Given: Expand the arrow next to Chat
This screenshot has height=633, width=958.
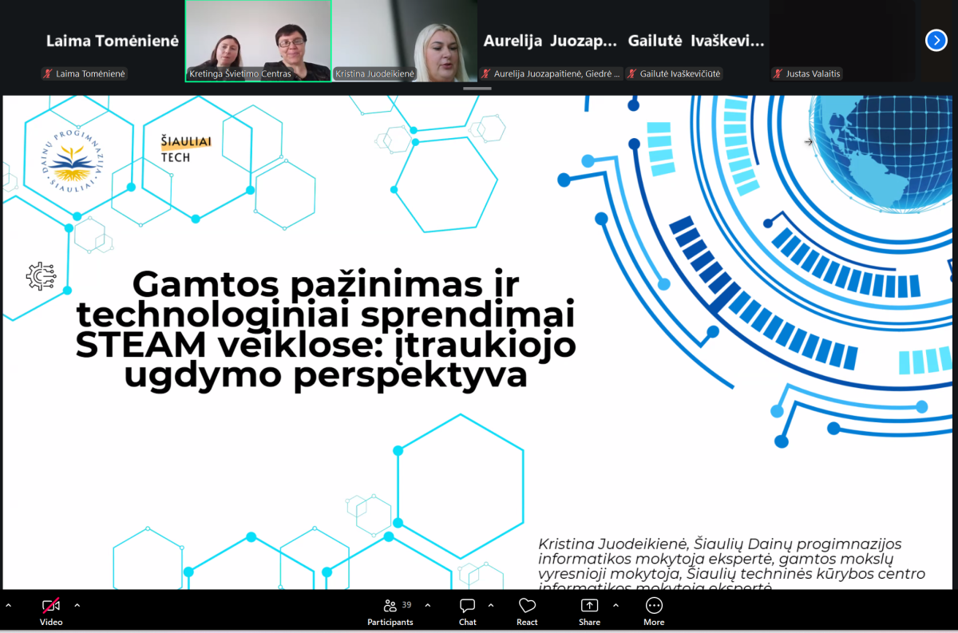Looking at the screenshot, I should pyautogui.click(x=491, y=605).
